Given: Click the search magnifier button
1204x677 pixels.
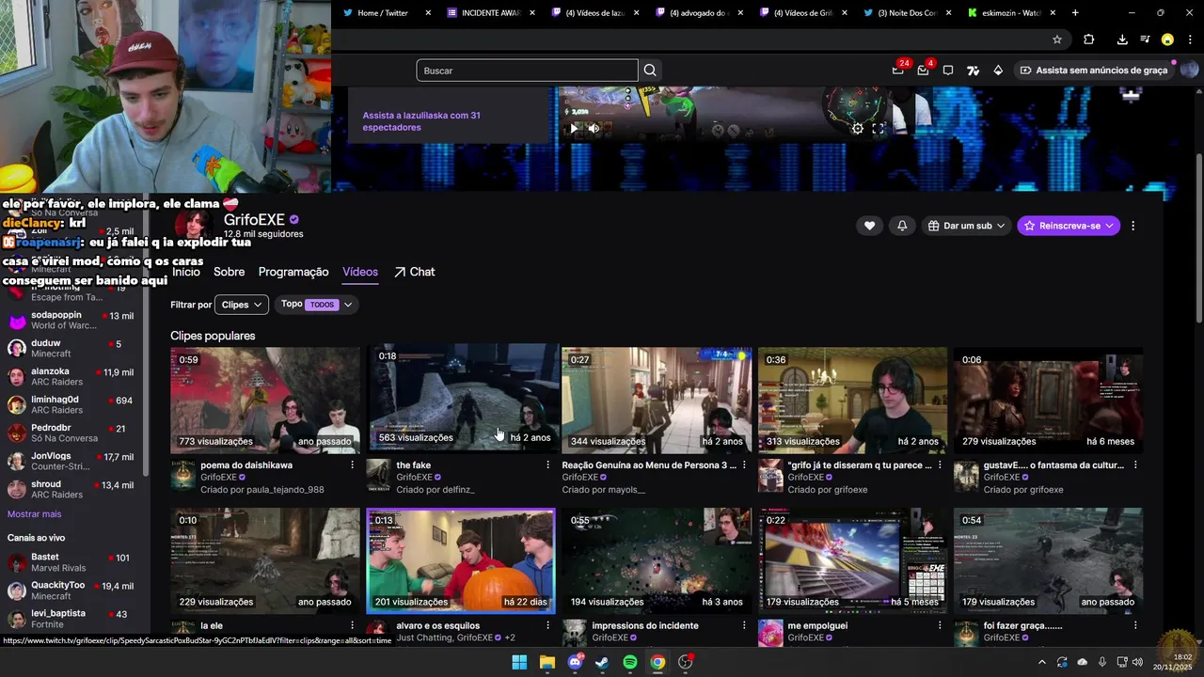Looking at the screenshot, I should click(650, 71).
